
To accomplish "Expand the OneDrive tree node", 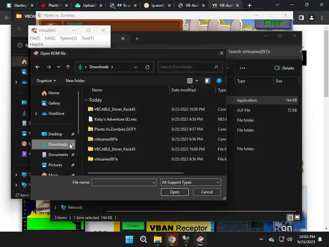I will coord(36,114).
